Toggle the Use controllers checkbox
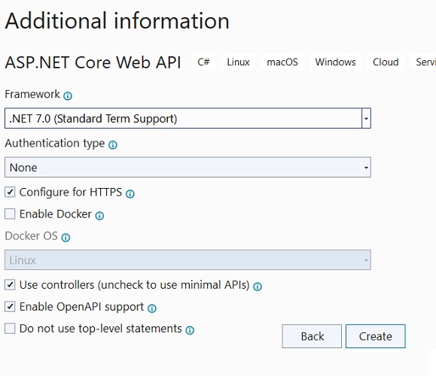436x376 pixels. tap(10, 285)
